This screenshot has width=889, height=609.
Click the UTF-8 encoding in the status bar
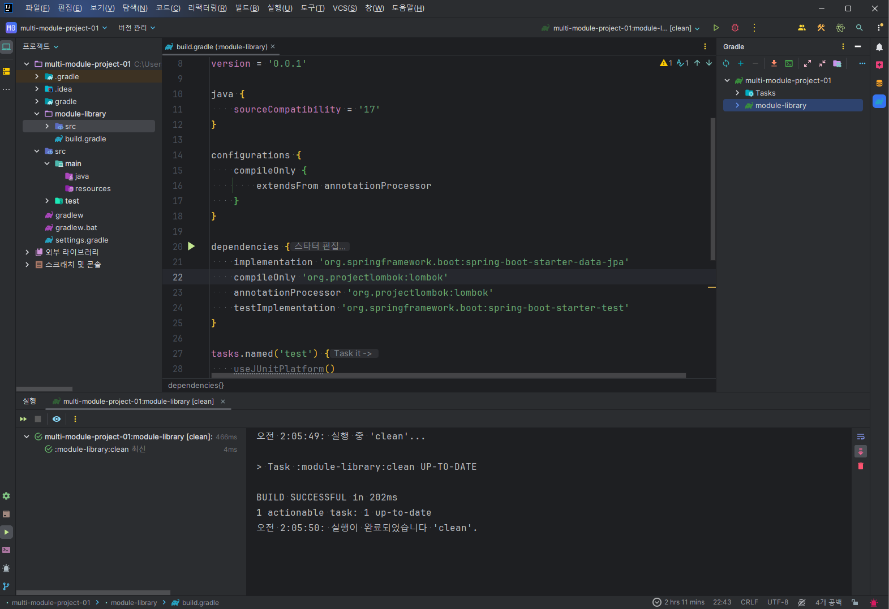778,602
